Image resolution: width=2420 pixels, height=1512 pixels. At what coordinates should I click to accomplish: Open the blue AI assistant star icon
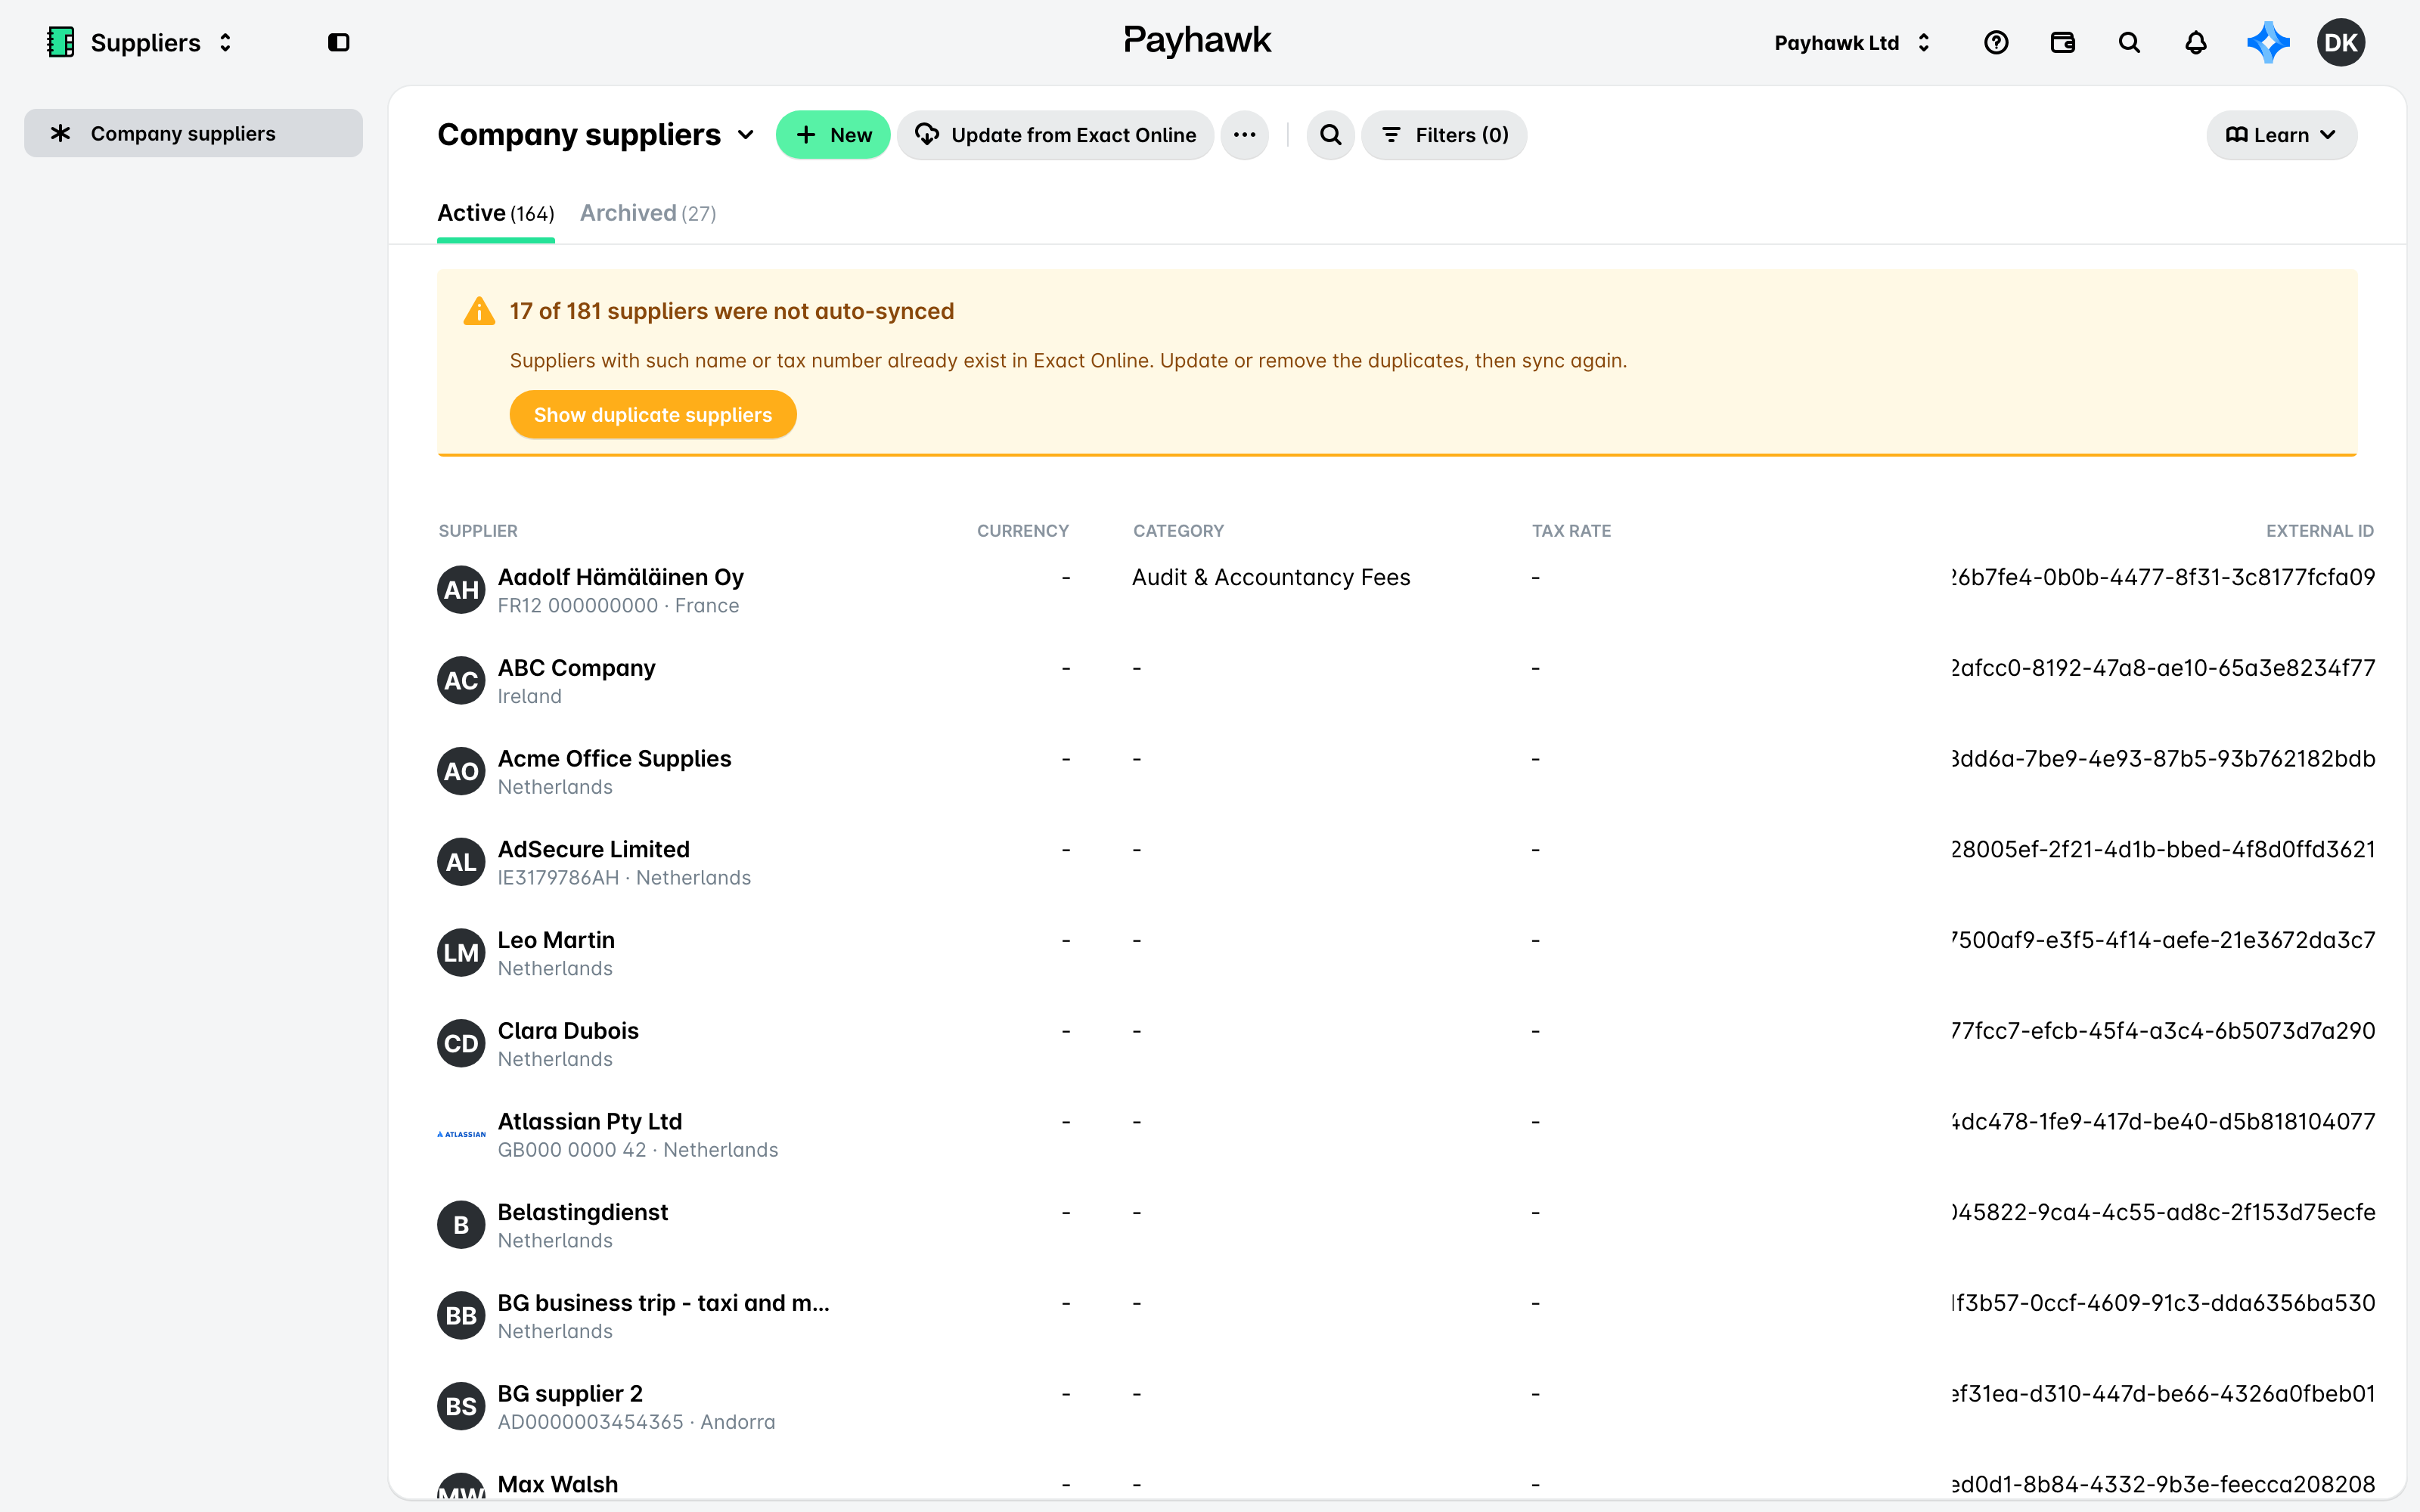tap(2267, 42)
